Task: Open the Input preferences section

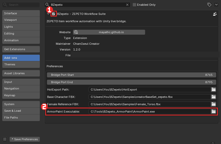Action: coord(21,82)
